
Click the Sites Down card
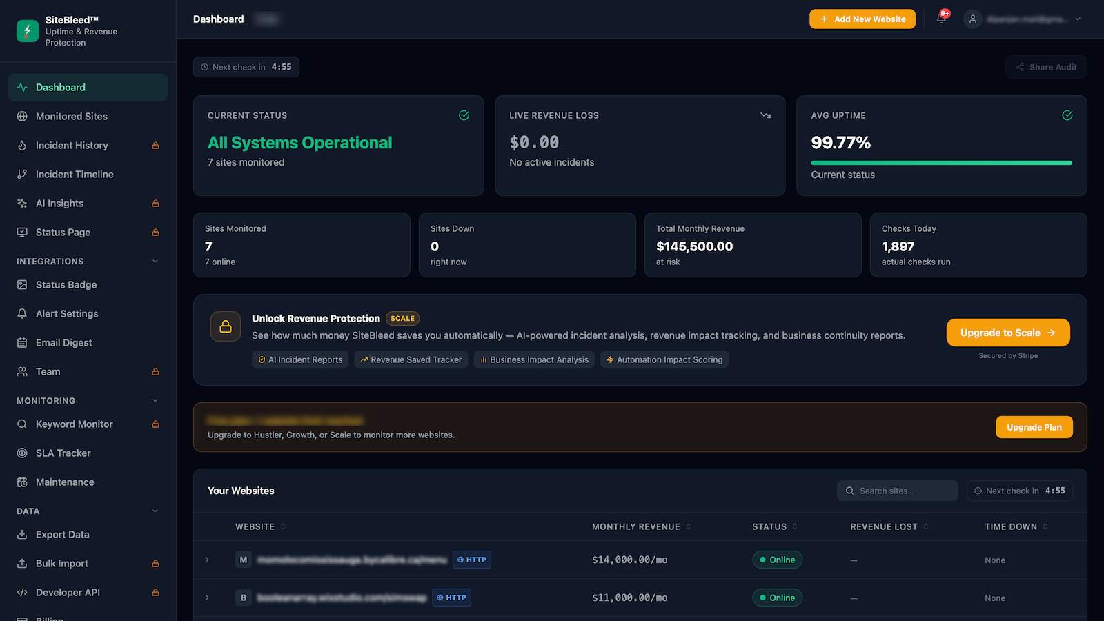(x=527, y=245)
